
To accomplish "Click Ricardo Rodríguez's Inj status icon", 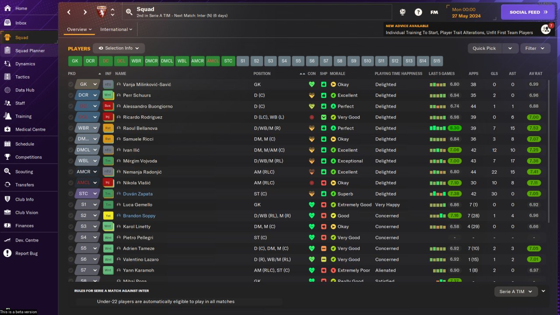I will point(108,117).
